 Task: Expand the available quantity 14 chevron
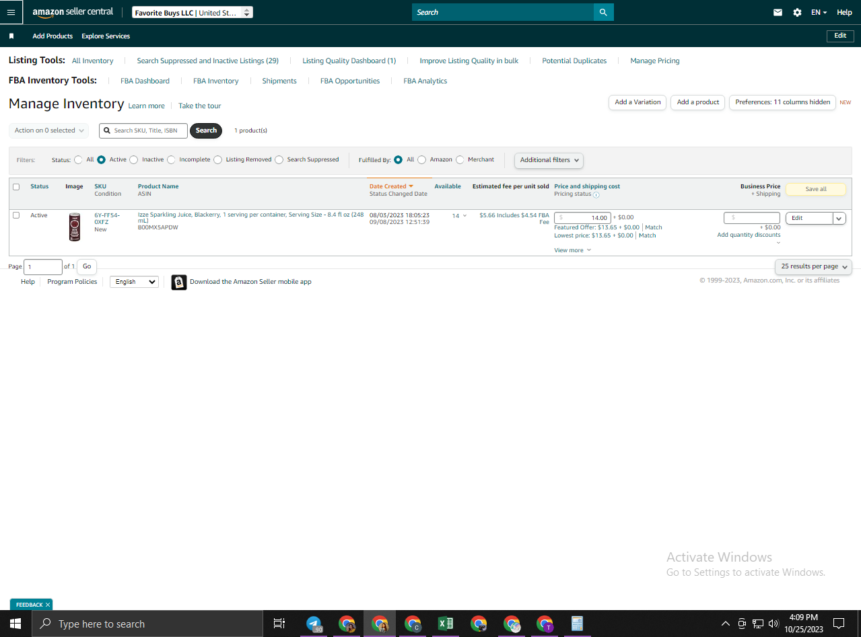(464, 216)
